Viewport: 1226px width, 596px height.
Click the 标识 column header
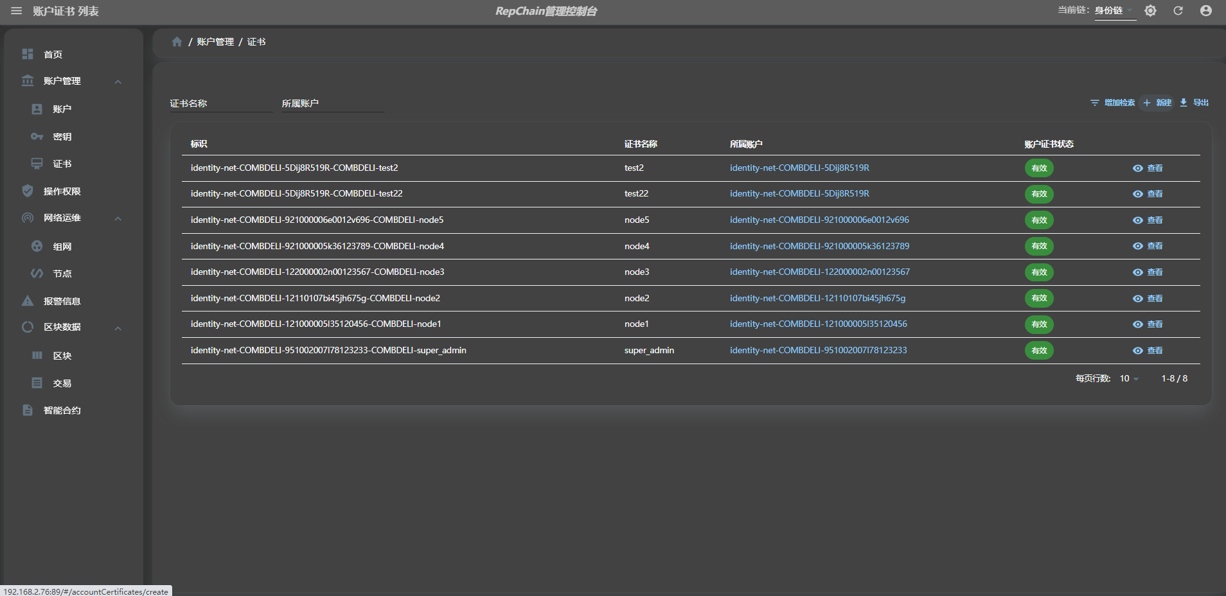point(199,144)
